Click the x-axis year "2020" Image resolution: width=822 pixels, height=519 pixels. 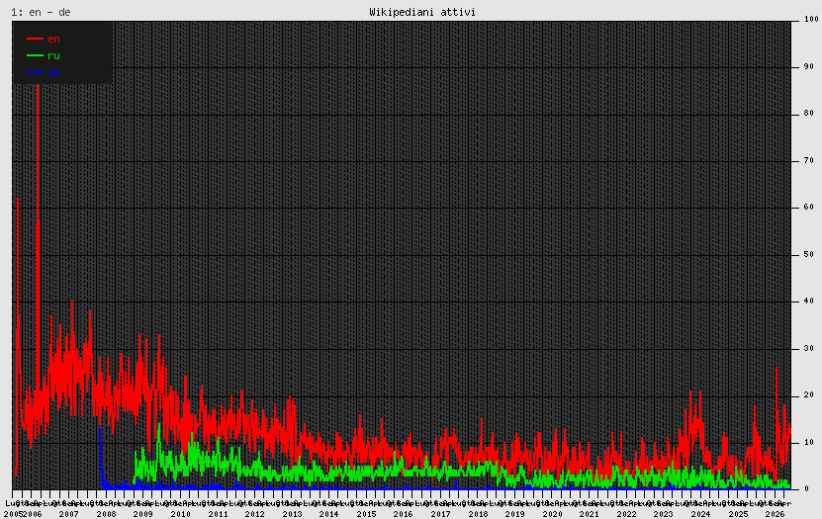point(553,514)
